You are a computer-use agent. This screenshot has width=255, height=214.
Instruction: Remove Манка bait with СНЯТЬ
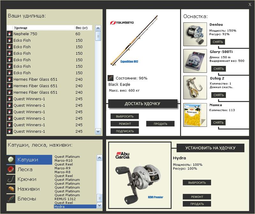click(218, 122)
